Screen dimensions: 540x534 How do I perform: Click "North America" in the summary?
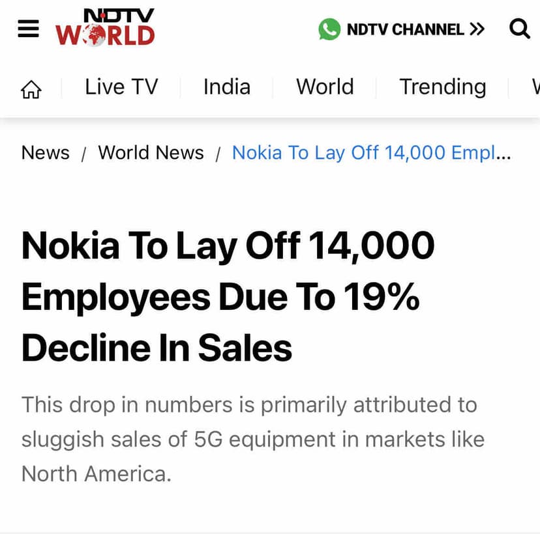(96, 473)
